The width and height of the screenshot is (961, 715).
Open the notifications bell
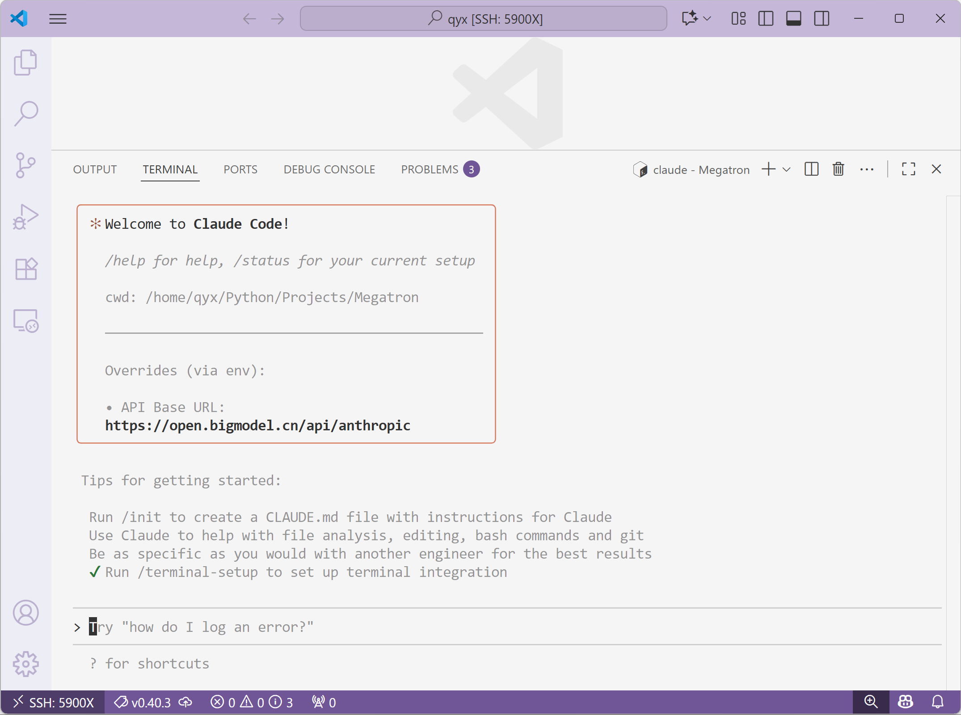938,702
